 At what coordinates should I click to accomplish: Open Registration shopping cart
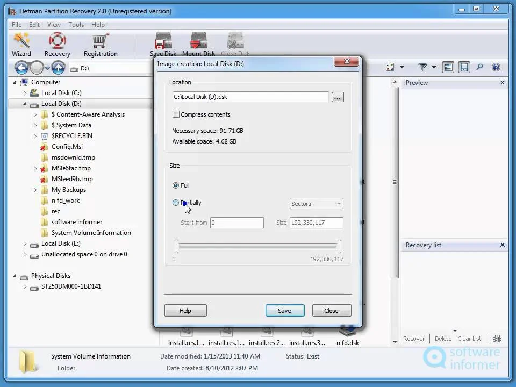(x=101, y=45)
